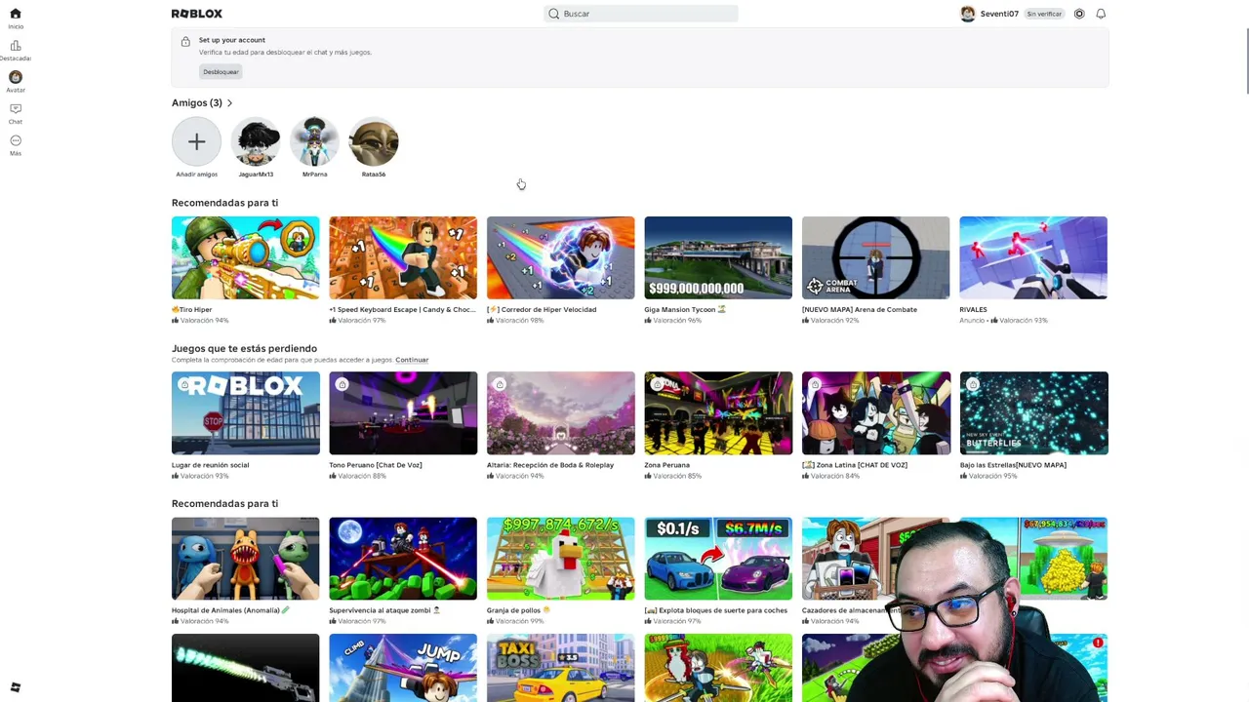Open the Supervivencia al ataque zombi thumbnail
Viewport: 1249px width, 702px height.
tap(403, 559)
